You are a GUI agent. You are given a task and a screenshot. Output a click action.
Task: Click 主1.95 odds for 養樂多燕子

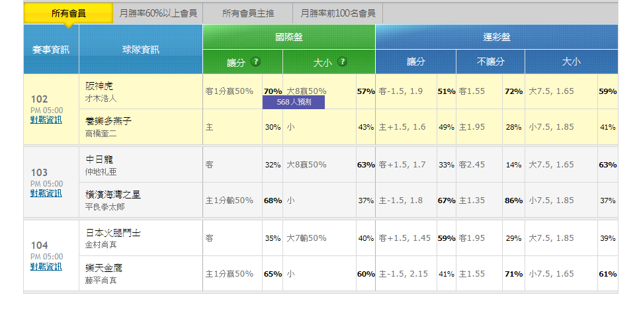[472, 127]
